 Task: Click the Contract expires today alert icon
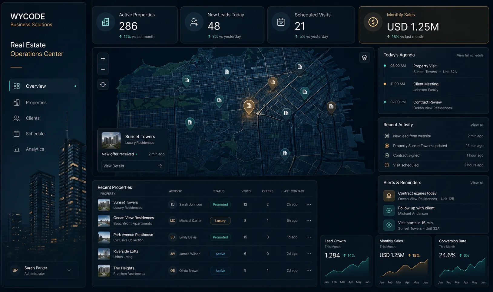389,196
